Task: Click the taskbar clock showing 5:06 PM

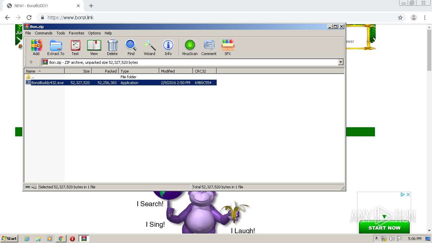Action: pyautogui.click(x=414, y=239)
